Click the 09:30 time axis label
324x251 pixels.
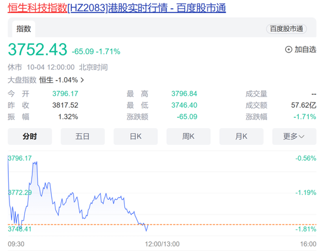pyautogui.click(x=16, y=244)
